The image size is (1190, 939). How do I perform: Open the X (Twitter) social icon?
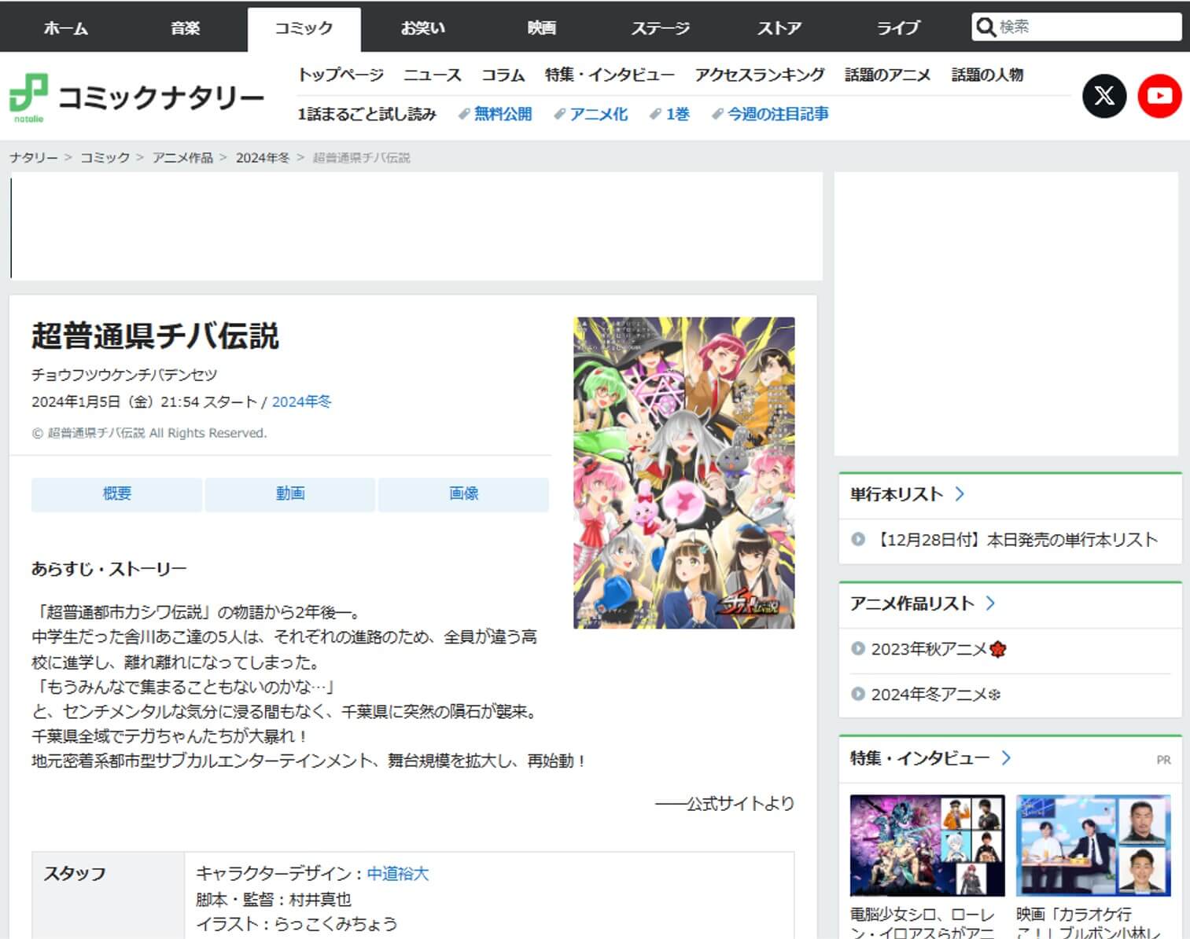[1103, 96]
